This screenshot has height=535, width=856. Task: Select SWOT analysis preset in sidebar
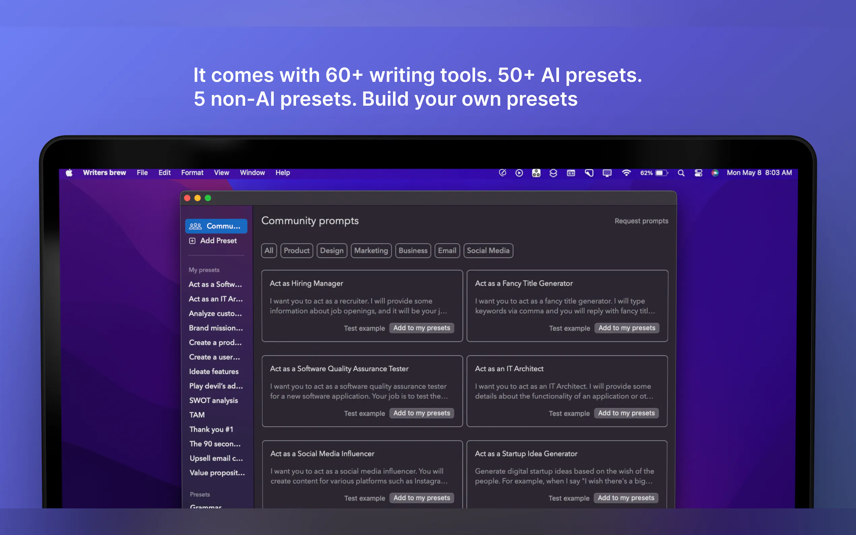click(x=213, y=401)
